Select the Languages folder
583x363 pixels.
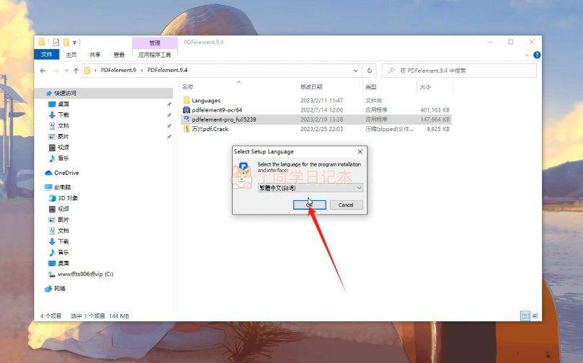tap(206, 100)
